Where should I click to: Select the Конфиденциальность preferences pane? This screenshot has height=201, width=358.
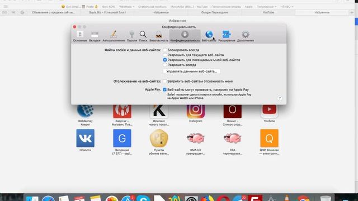click(x=185, y=36)
